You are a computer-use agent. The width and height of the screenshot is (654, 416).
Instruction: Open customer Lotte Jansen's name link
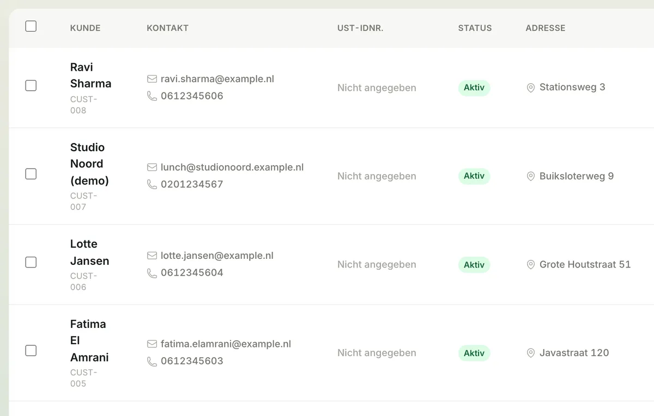pyautogui.click(x=89, y=252)
